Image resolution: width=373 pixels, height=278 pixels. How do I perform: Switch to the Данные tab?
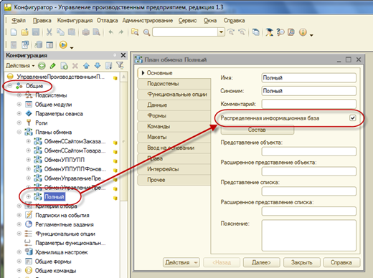(x=174, y=105)
